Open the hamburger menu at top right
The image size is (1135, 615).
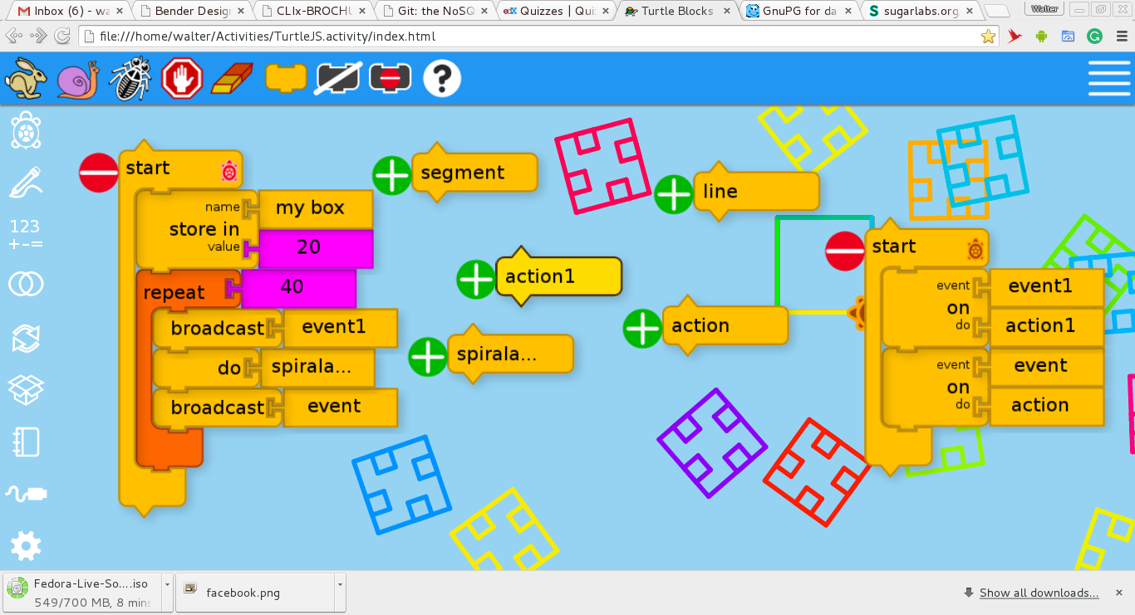pos(1109,79)
